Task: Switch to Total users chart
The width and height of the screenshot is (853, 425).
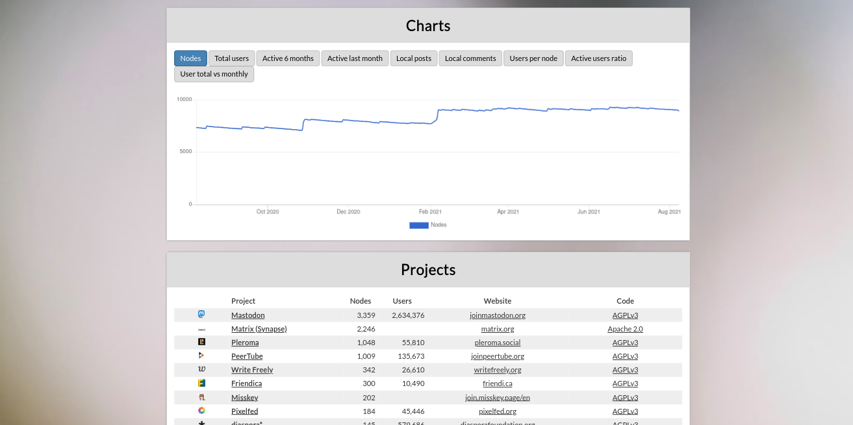Action: click(231, 58)
